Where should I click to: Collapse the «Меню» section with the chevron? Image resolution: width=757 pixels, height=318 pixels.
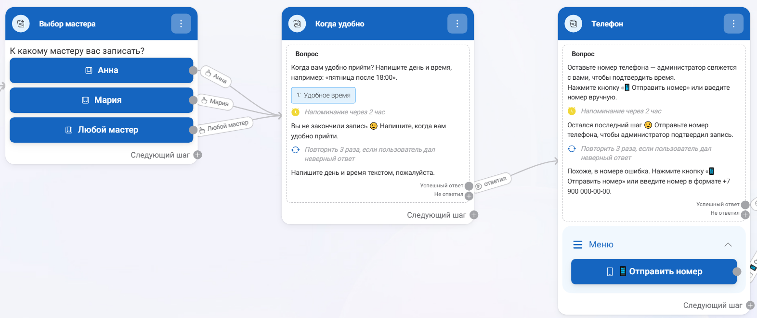pyautogui.click(x=728, y=245)
